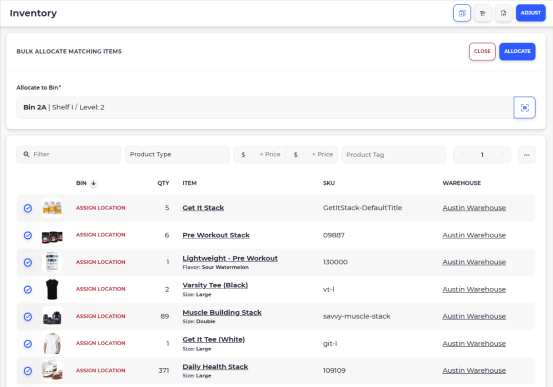Open the Varsity Tee (Black) link
The height and width of the screenshot is (387, 553).
coord(215,285)
